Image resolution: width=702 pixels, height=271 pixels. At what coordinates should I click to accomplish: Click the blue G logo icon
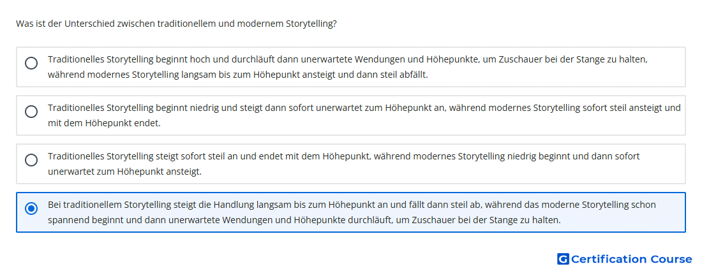click(x=563, y=259)
